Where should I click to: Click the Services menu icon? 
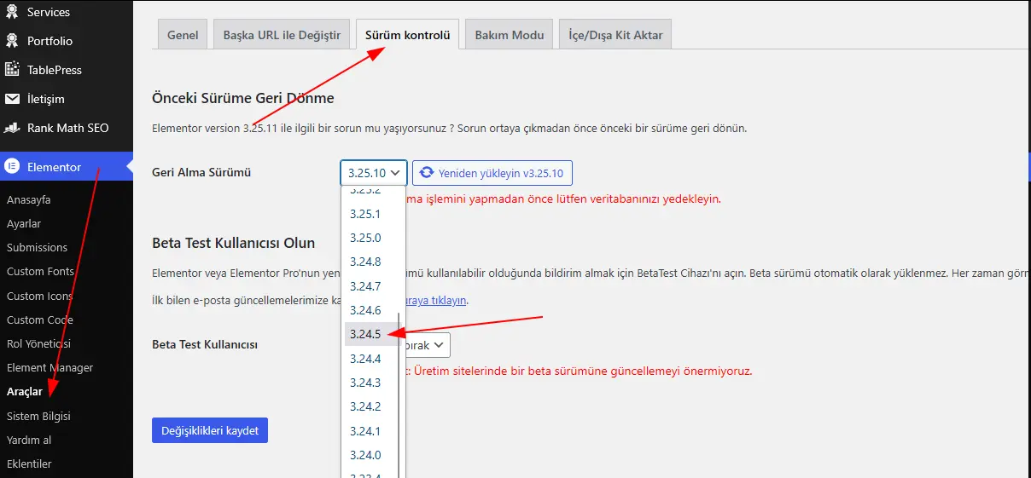12,12
